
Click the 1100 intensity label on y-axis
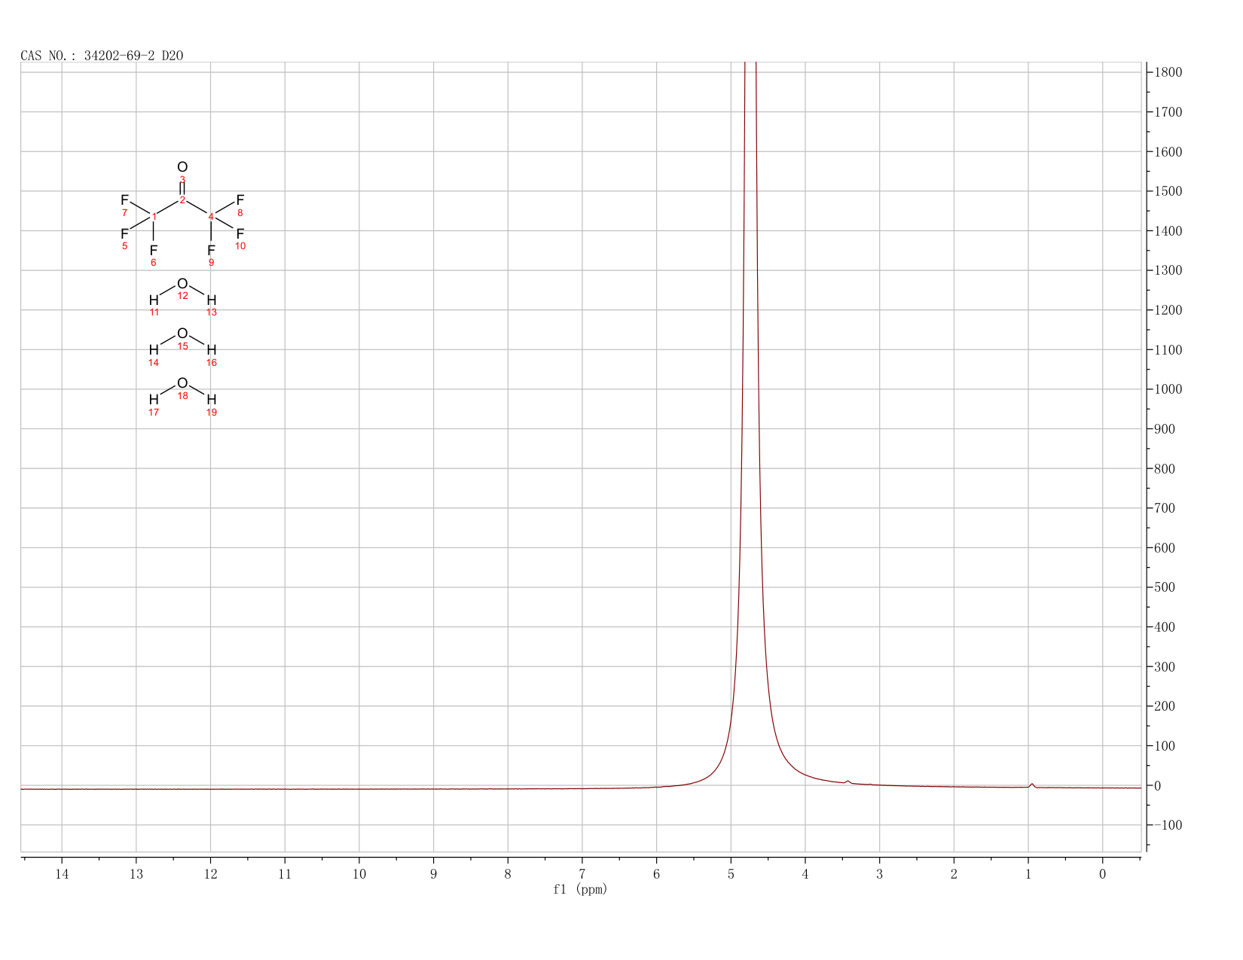coord(1168,350)
